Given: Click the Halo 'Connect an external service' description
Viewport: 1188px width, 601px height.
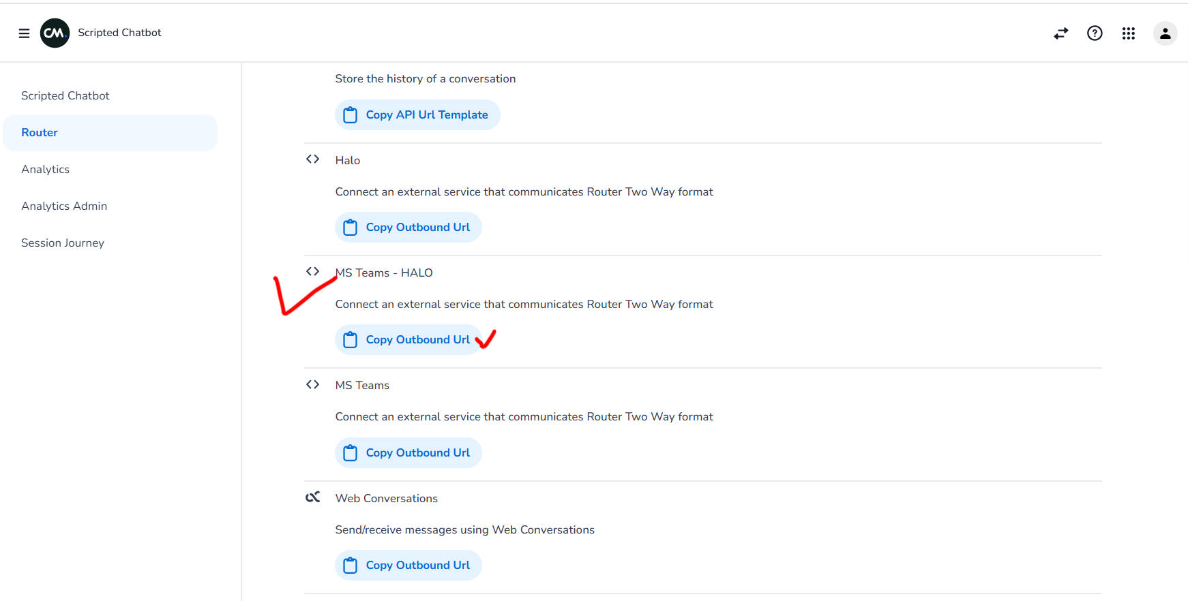Looking at the screenshot, I should pos(524,192).
